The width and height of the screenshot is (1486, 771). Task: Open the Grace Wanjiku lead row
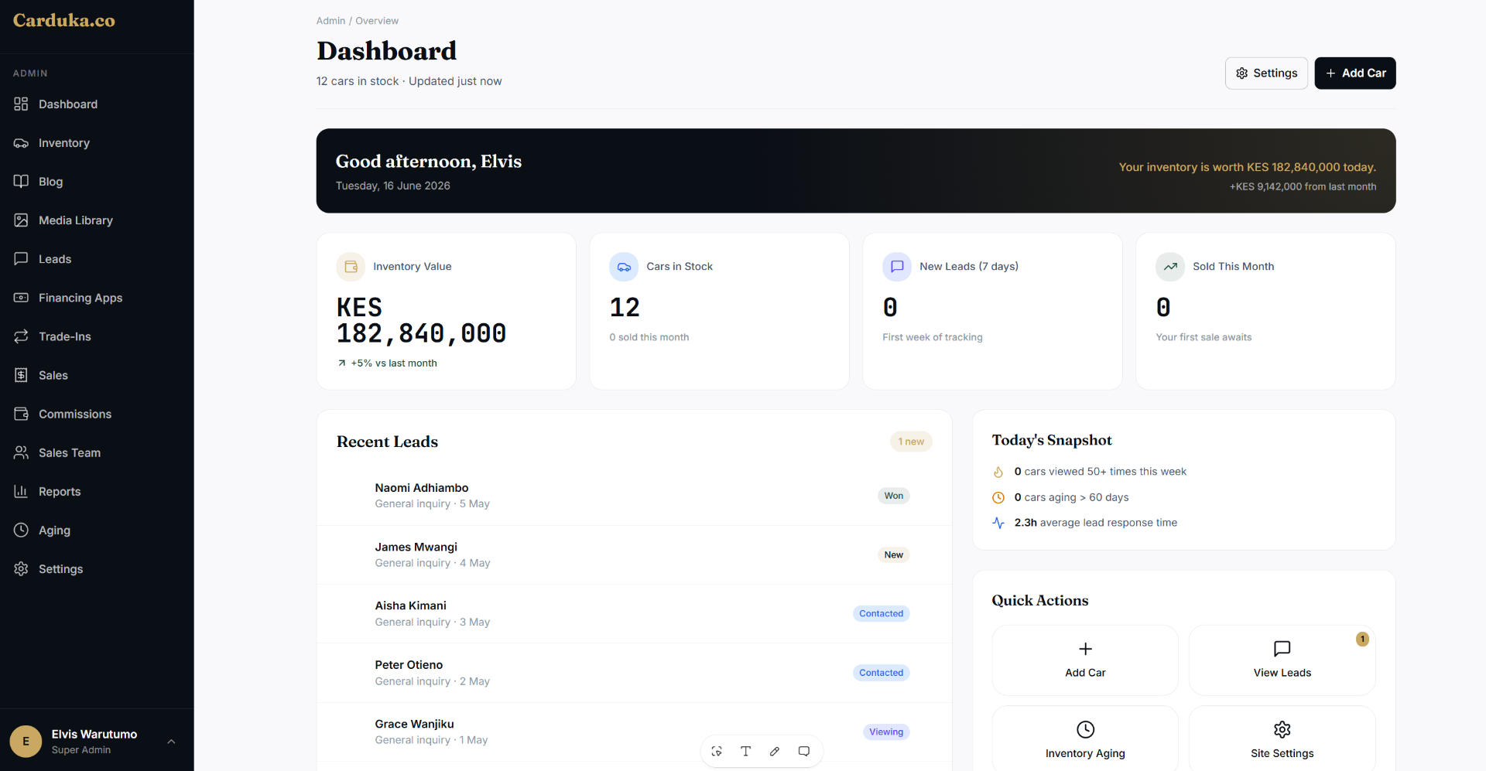(634, 732)
